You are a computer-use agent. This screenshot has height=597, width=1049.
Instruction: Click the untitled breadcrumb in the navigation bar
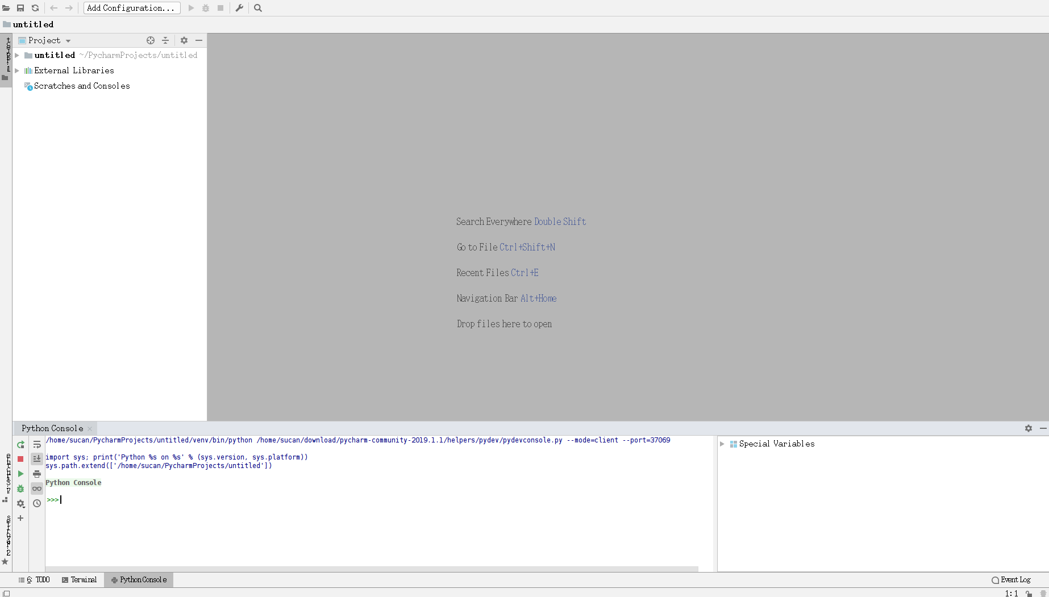coord(28,24)
